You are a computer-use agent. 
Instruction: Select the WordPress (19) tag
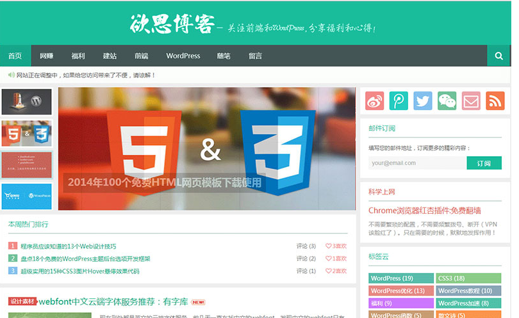[401, 278]
